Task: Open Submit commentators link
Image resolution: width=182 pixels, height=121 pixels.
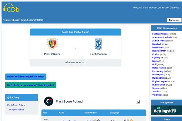Action: click(x=32, y=20)
